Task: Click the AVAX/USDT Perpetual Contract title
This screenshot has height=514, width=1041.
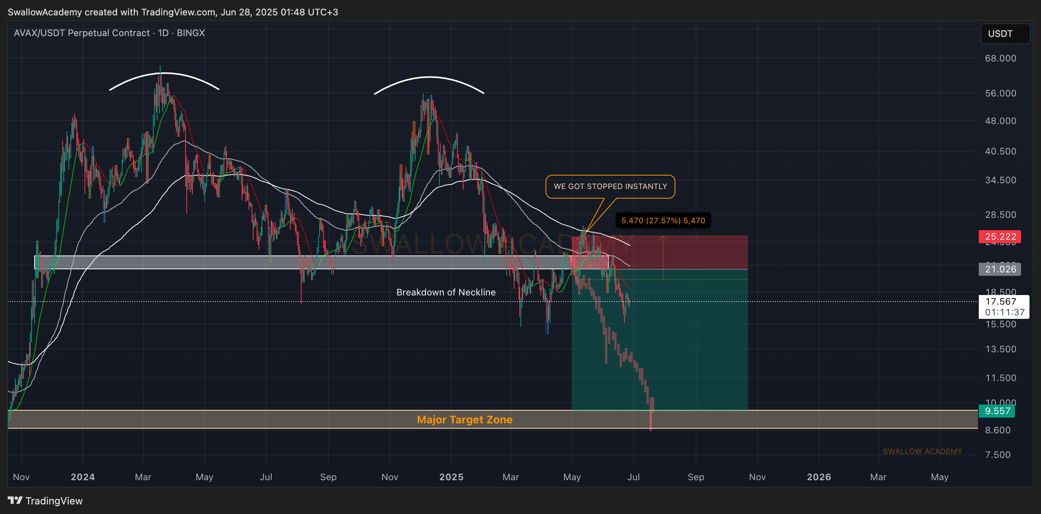Action: pyautogui.click(x=109, y=33)
